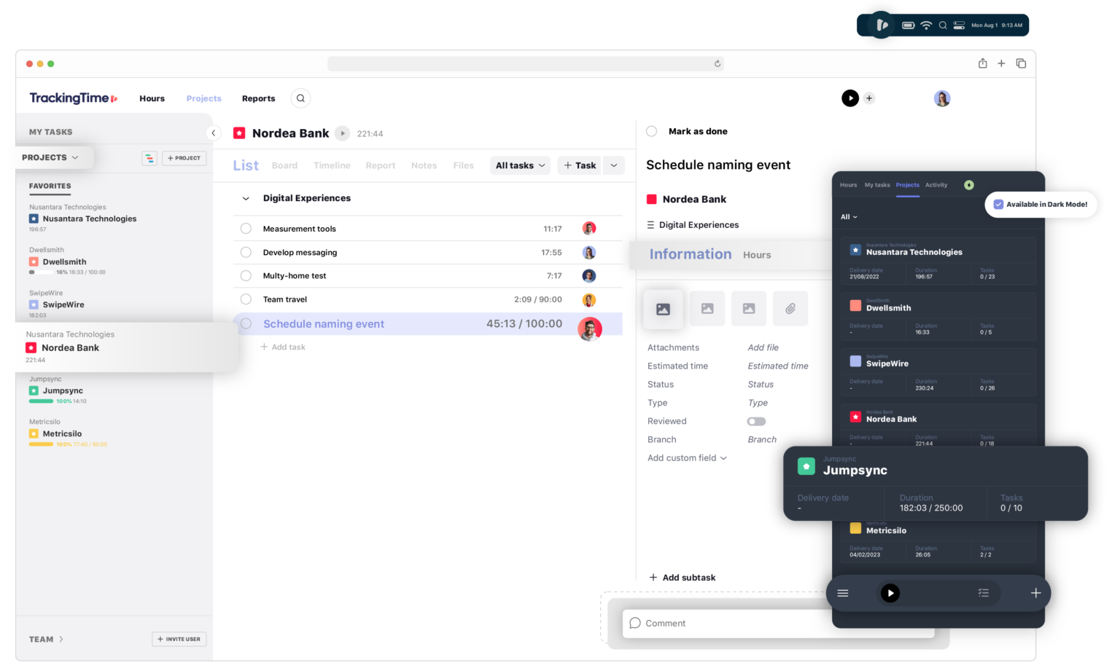Collapse the Digital Experiences section
1120x668 pixels.
tap(246, 198)
